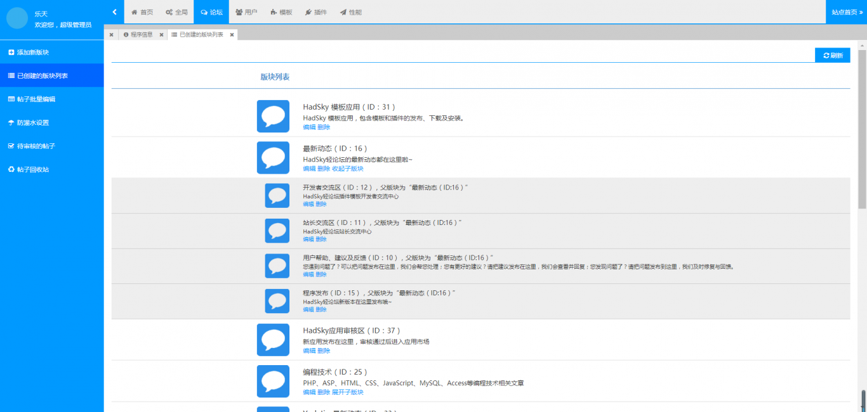Viewport: 867px width, 412px height.
Task: Open the 首页 home nav item
Action: [x=142, y=12]
